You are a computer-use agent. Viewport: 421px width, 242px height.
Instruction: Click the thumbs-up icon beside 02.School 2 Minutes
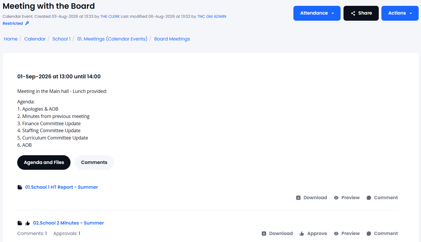coord(28,223)
